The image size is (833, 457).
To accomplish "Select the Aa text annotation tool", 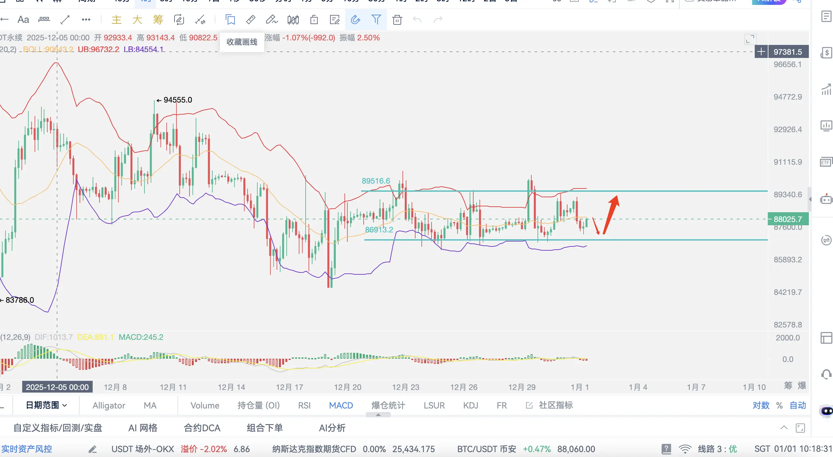I will click(x=23, y=20).
